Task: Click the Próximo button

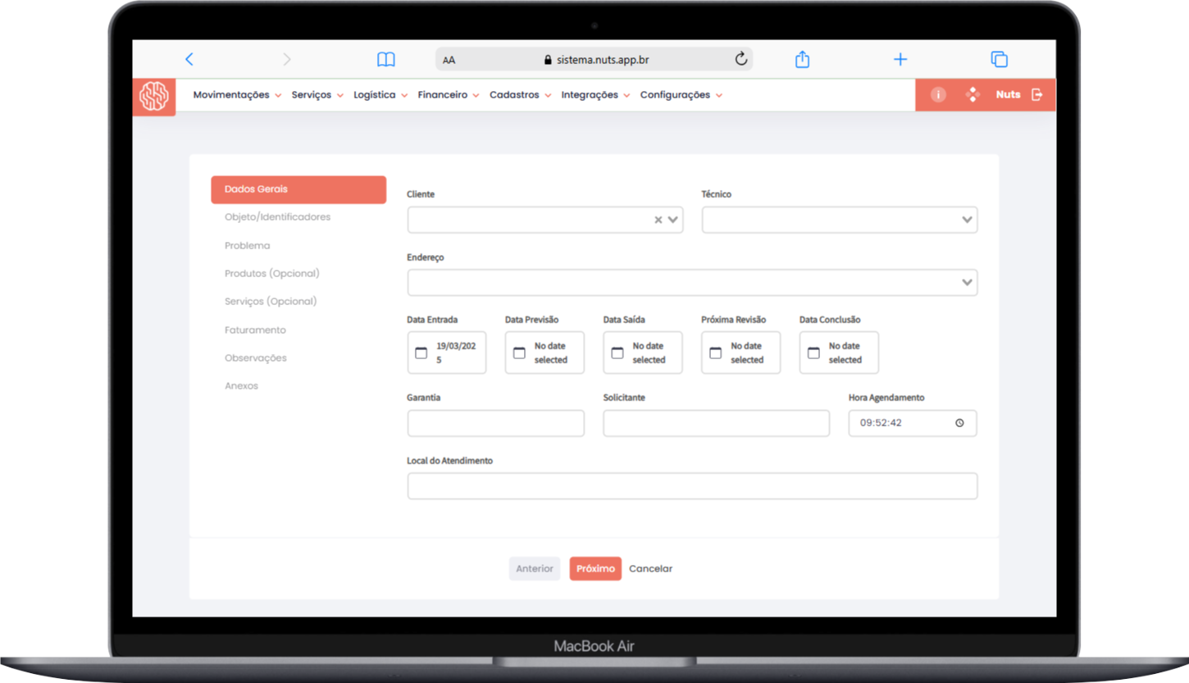Action: (595, 569)
